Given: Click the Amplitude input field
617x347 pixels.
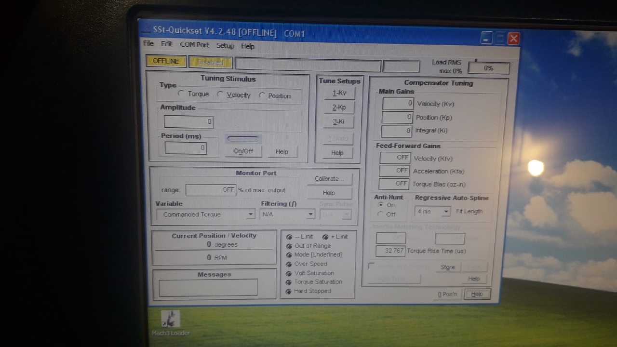Looking at the screenshot, I should pos(188,121).
